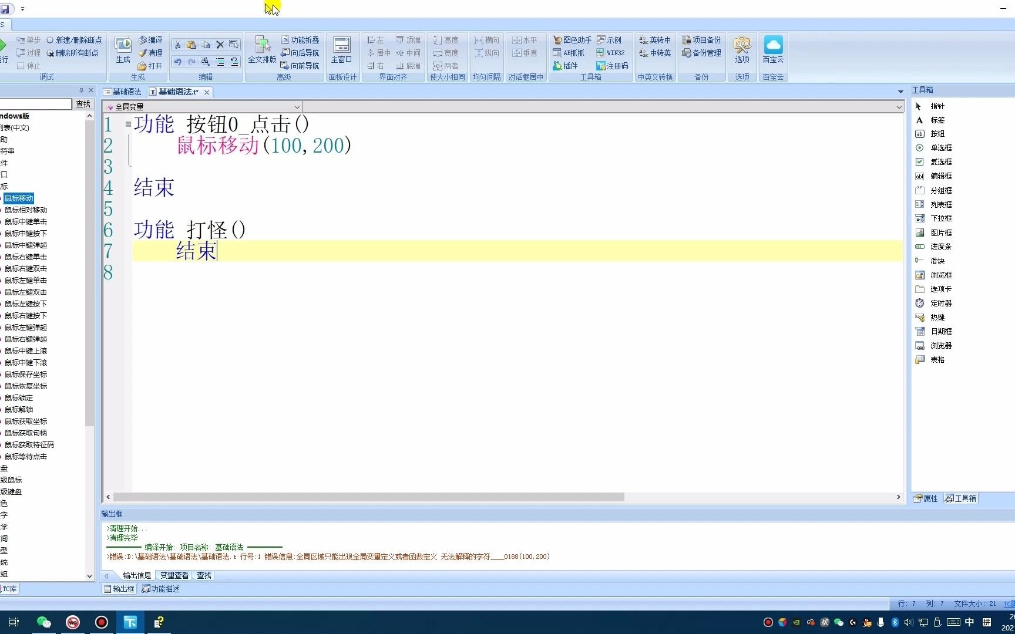Open the editor tab list dropdown arrow
This screenshot has width=1015, height=634.
click(900, 92)
